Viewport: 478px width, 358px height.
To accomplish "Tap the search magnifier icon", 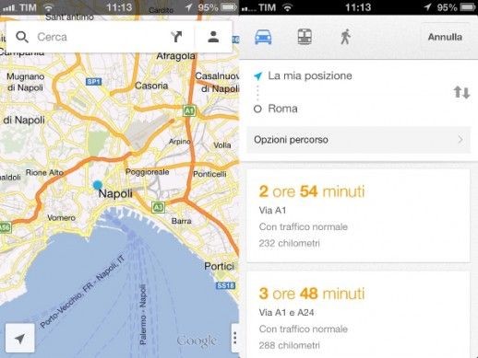I will point(22,37).
